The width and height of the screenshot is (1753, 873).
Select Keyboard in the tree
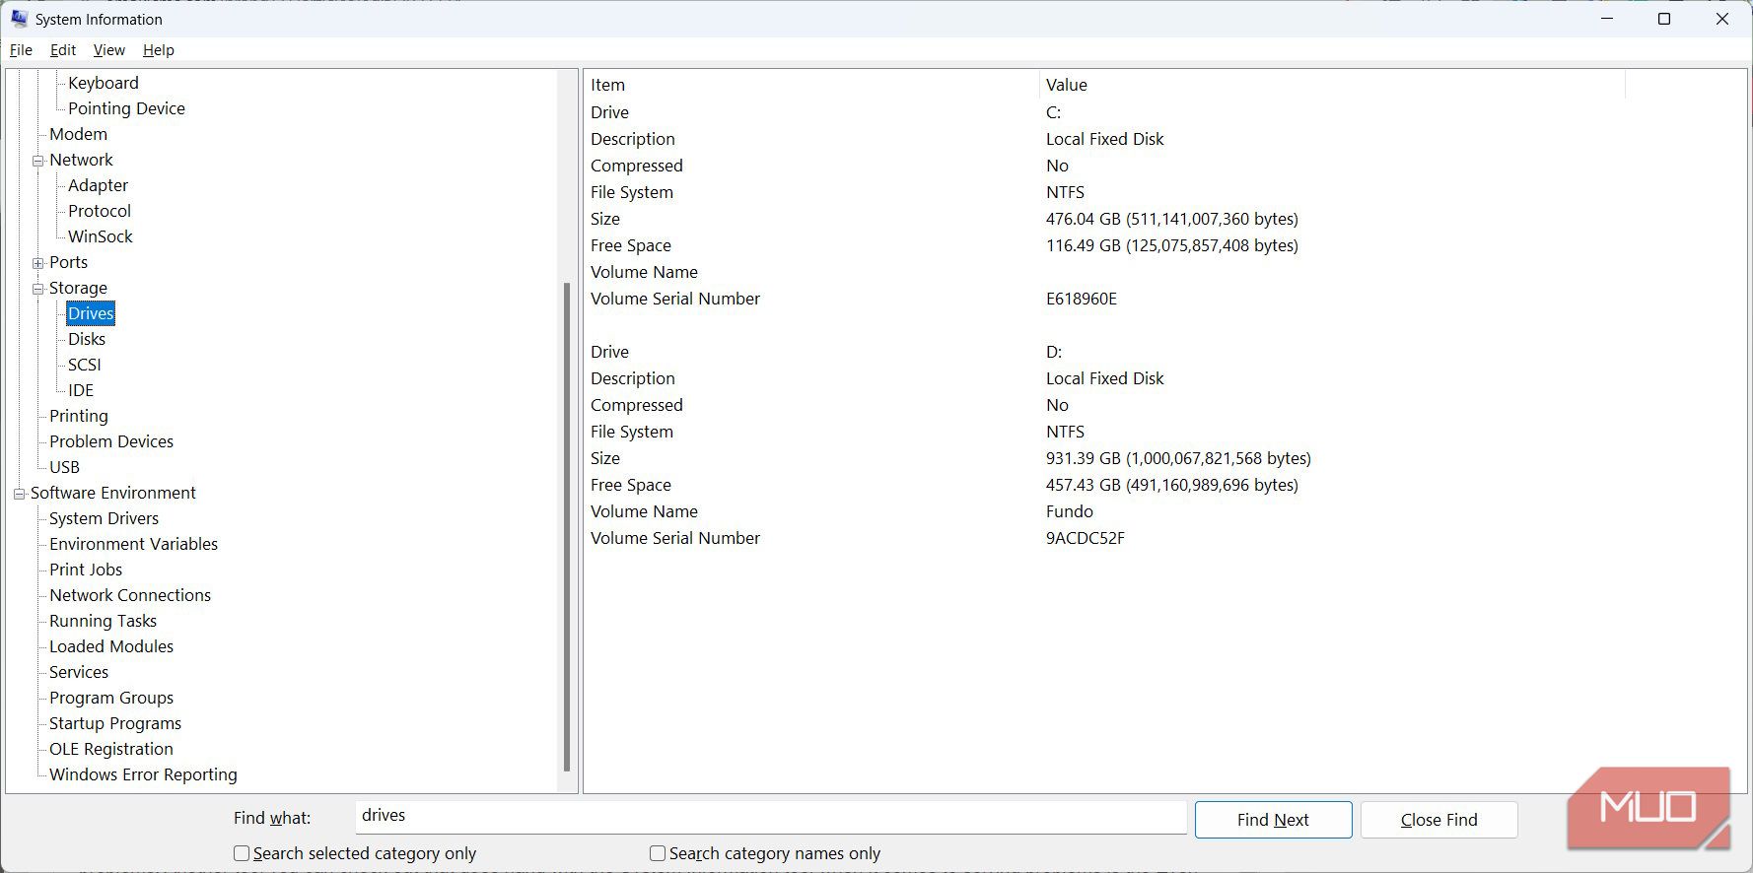pyautogui.click(x=104, y=83)
